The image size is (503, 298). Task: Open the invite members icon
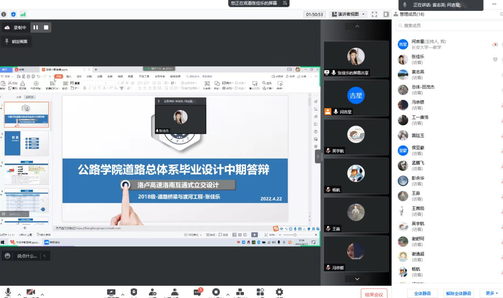tap(152, 292)
